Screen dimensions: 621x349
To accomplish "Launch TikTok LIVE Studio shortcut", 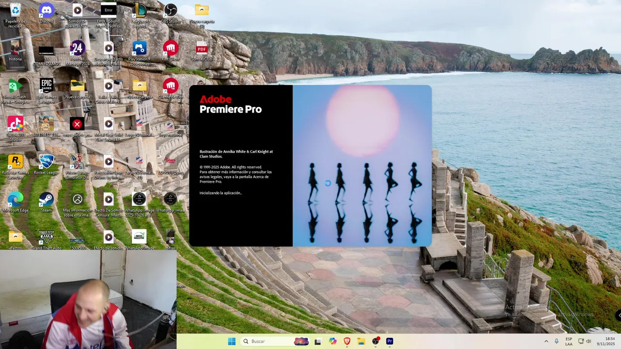I will [15, 129].
